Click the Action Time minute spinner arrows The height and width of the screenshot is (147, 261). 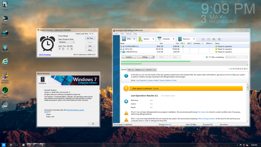point(71,49)
